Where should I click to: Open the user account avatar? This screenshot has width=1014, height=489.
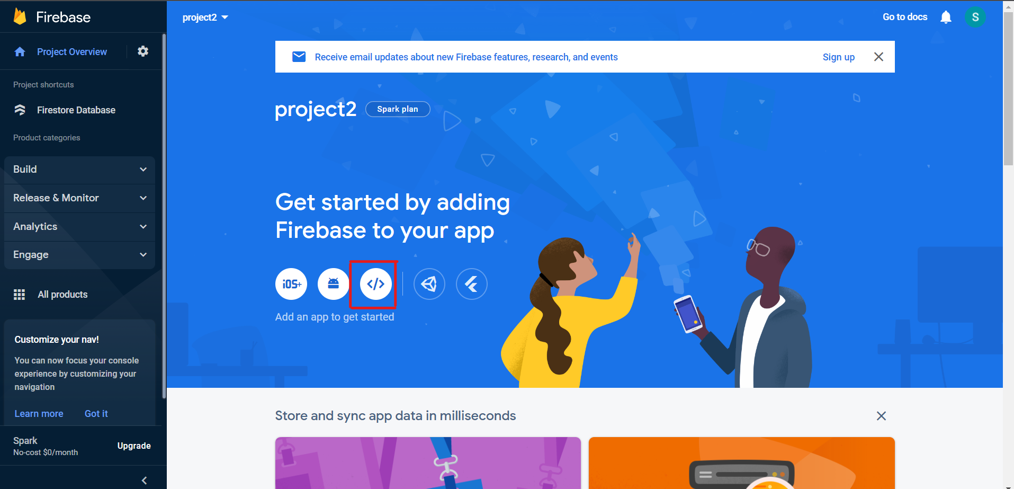point(975,17)
